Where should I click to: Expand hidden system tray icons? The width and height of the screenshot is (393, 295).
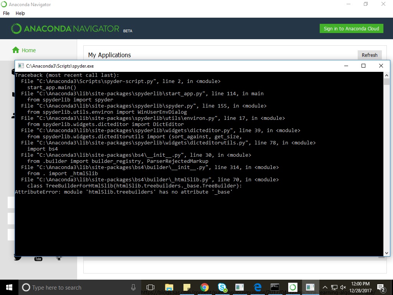coord(325,287)
